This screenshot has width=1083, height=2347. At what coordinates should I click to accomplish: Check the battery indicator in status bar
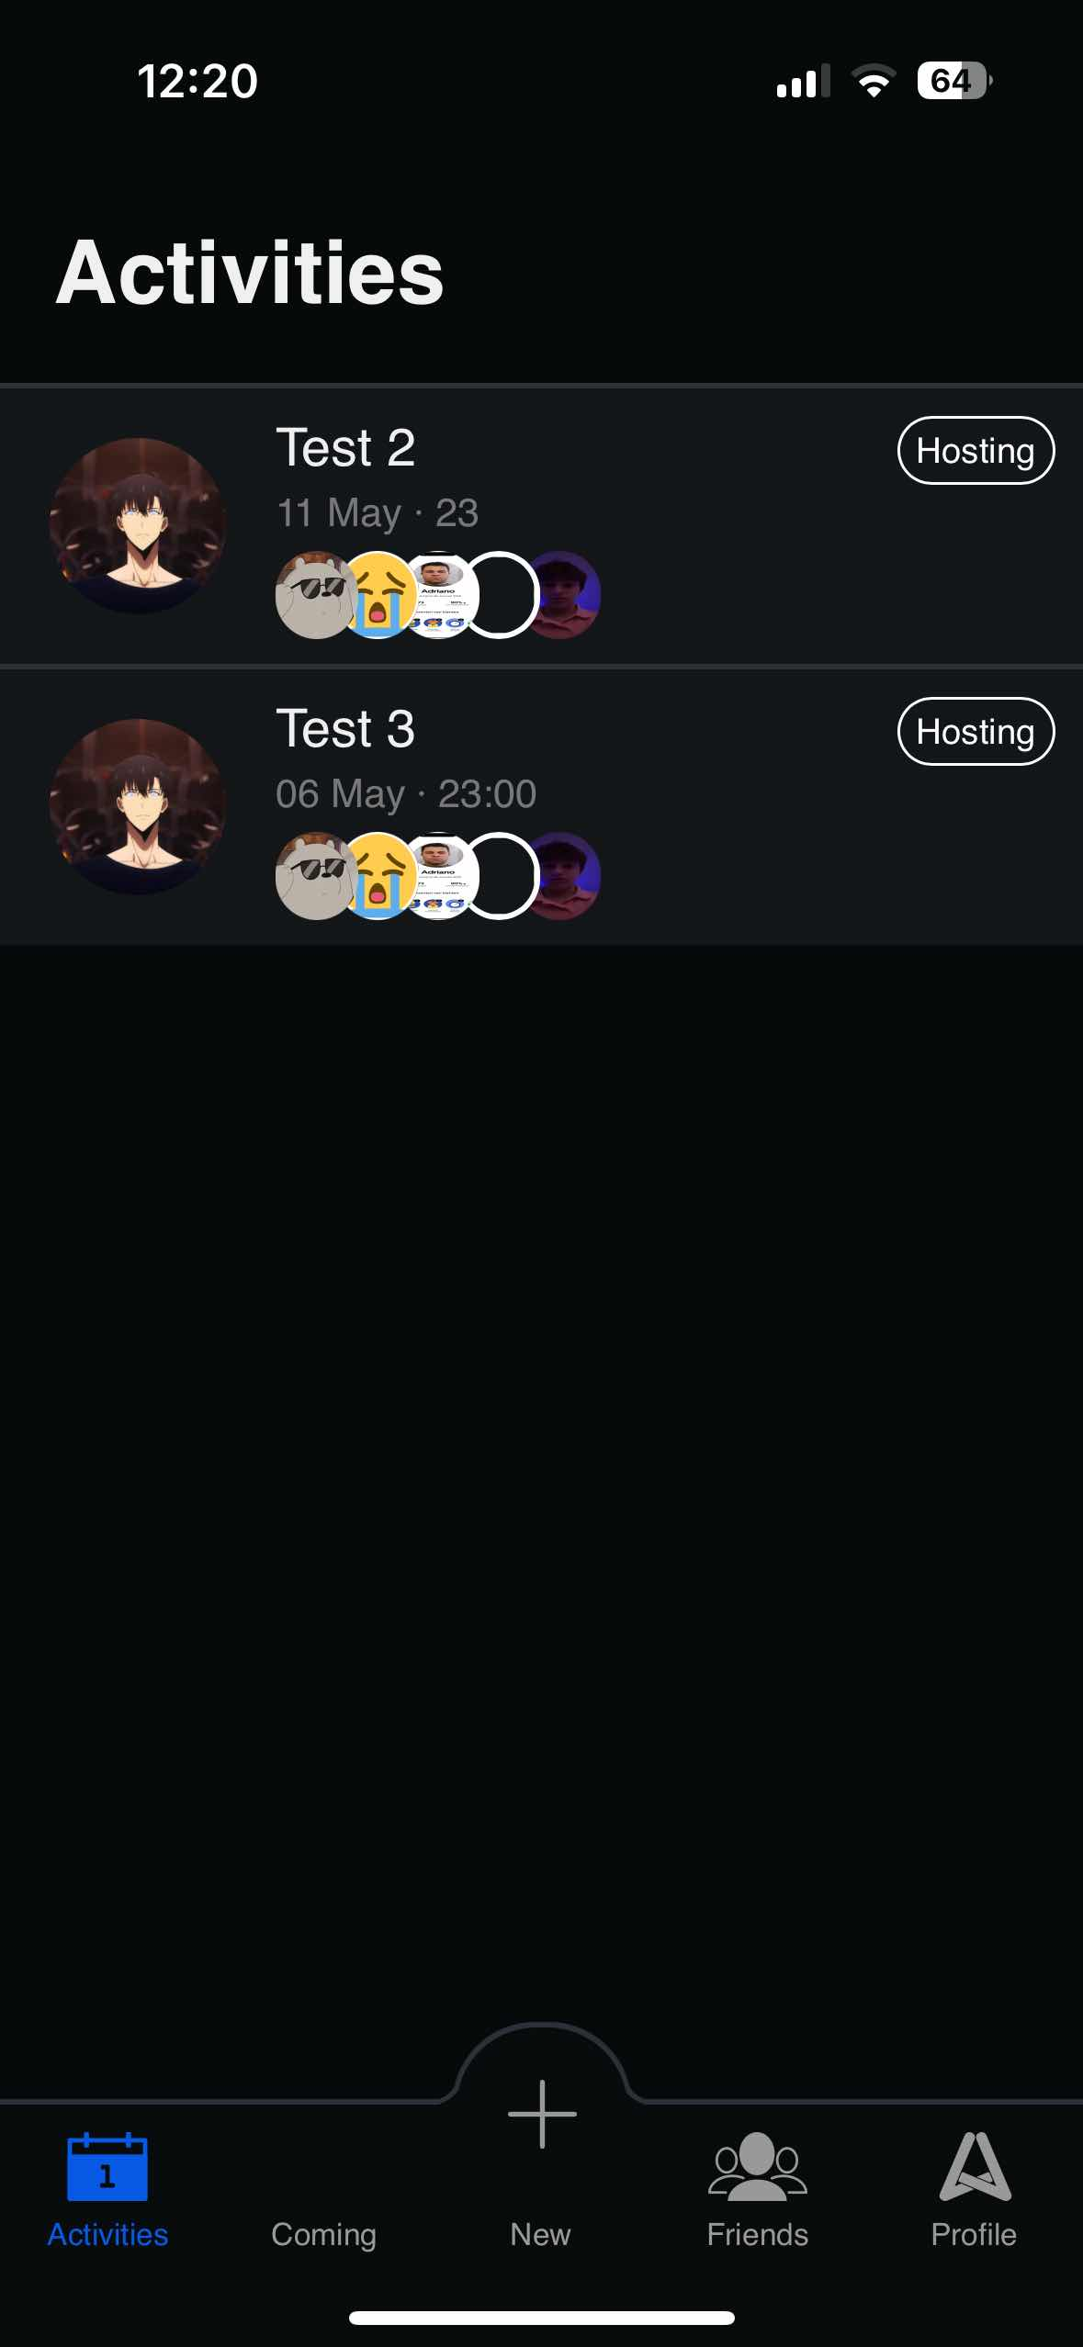[954, 81]
